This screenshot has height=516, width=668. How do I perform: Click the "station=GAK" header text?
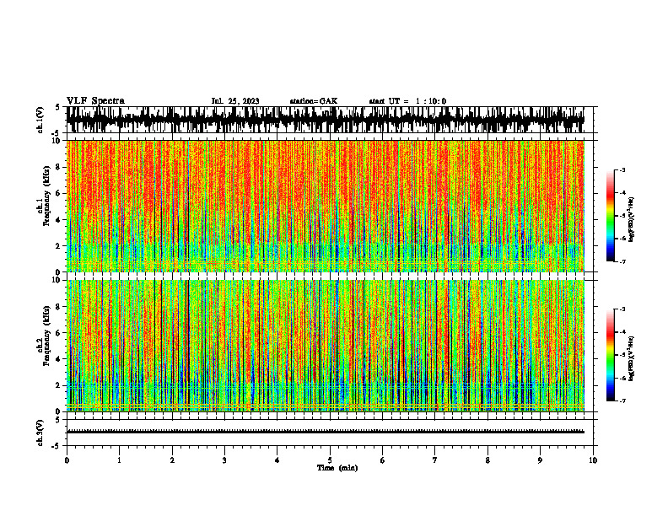pos(314,101)
